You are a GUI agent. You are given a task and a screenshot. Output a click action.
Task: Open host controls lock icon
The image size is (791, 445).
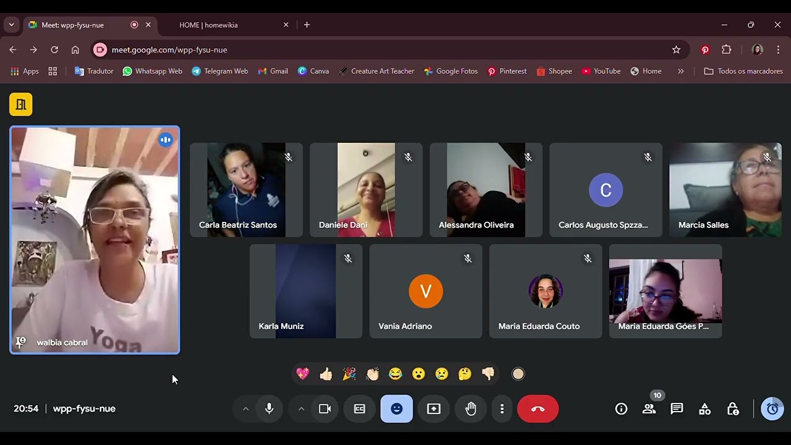(733, 409)
